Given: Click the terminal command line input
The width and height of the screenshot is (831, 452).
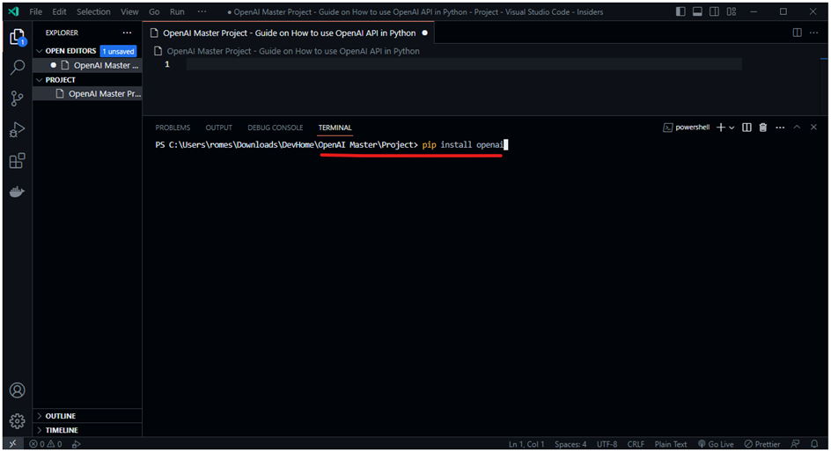Looking at the screenshot, I should pos(466,144).
